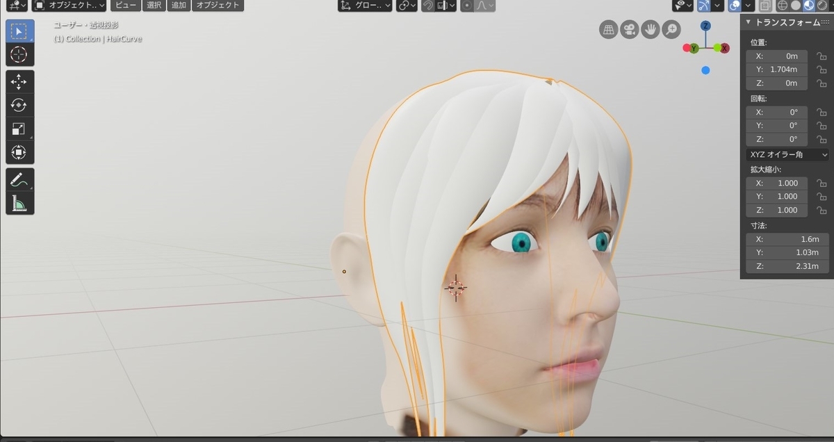Viewport: 834px width, 442px height.
Task: Click the red X axis gizmo handle
Action: pyautogui.click(x=725, y=48)
